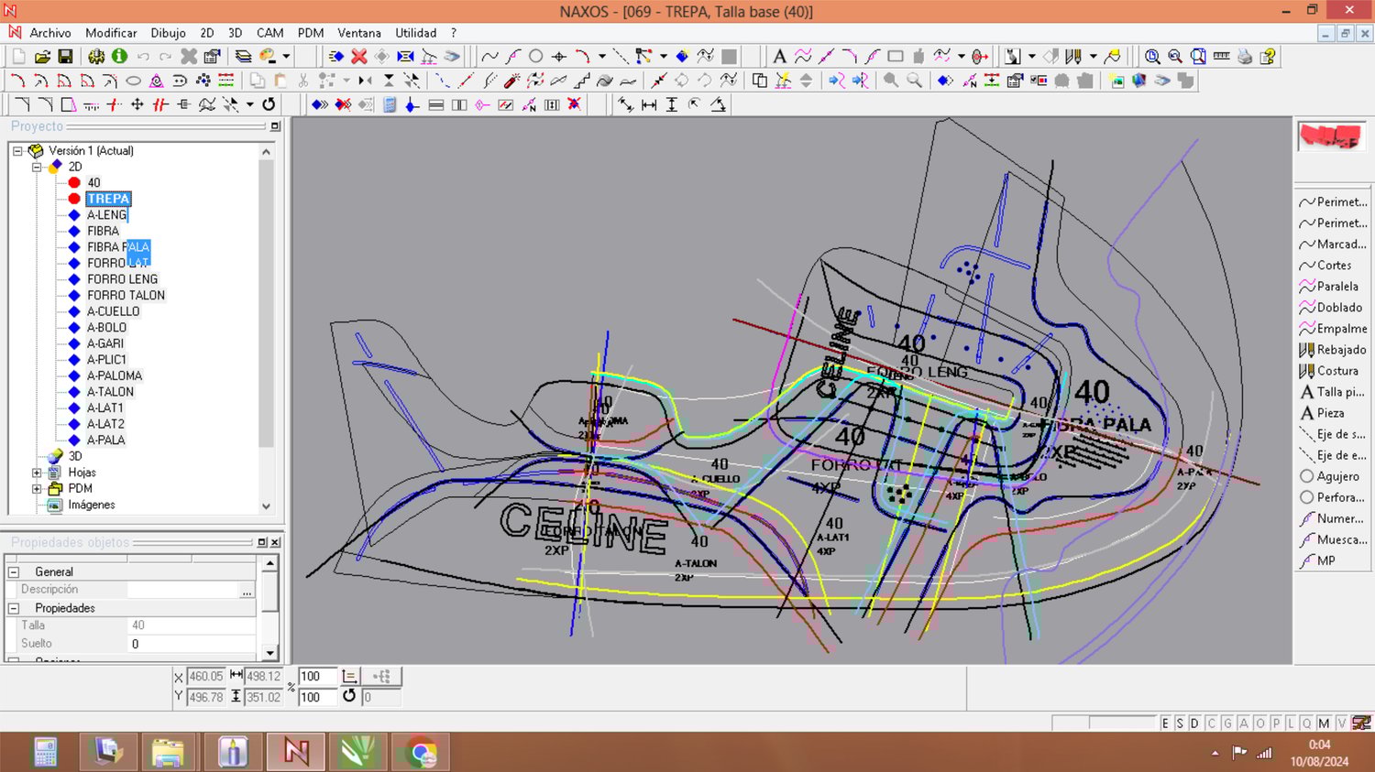Click the layers stack icon
The height and width of the screenshot is (772, 1375).
point(243,57)
